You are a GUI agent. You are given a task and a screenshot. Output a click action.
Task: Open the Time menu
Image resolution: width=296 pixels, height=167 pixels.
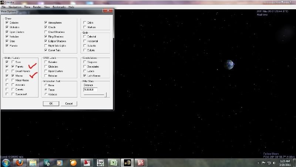[27, 7]
